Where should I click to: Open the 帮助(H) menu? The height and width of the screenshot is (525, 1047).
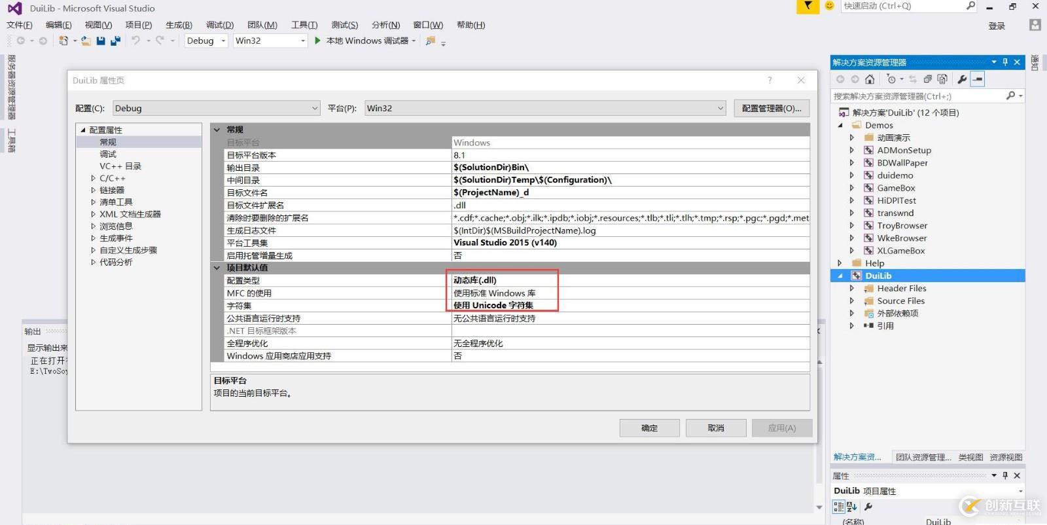pyautogui.click(x=470, y=25)
